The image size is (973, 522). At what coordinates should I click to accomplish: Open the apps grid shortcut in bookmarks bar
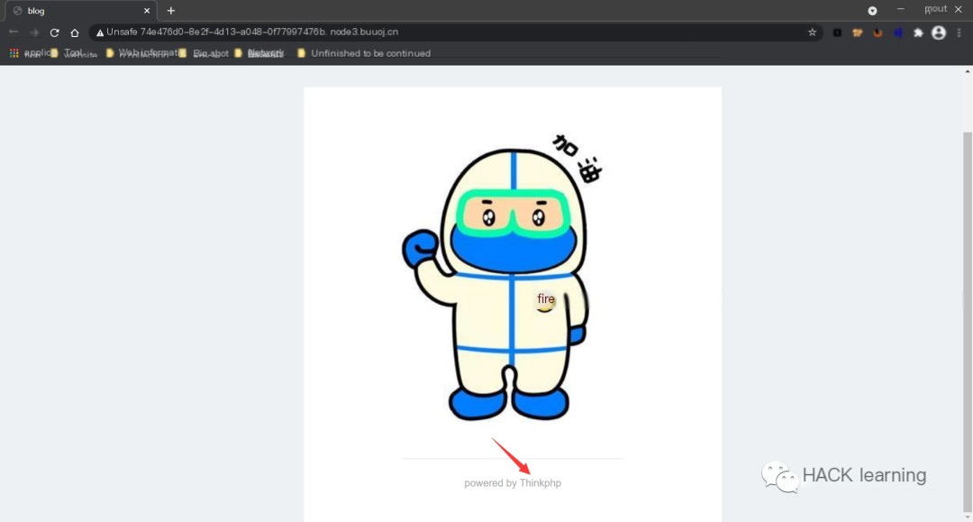[x=14, y=53]
